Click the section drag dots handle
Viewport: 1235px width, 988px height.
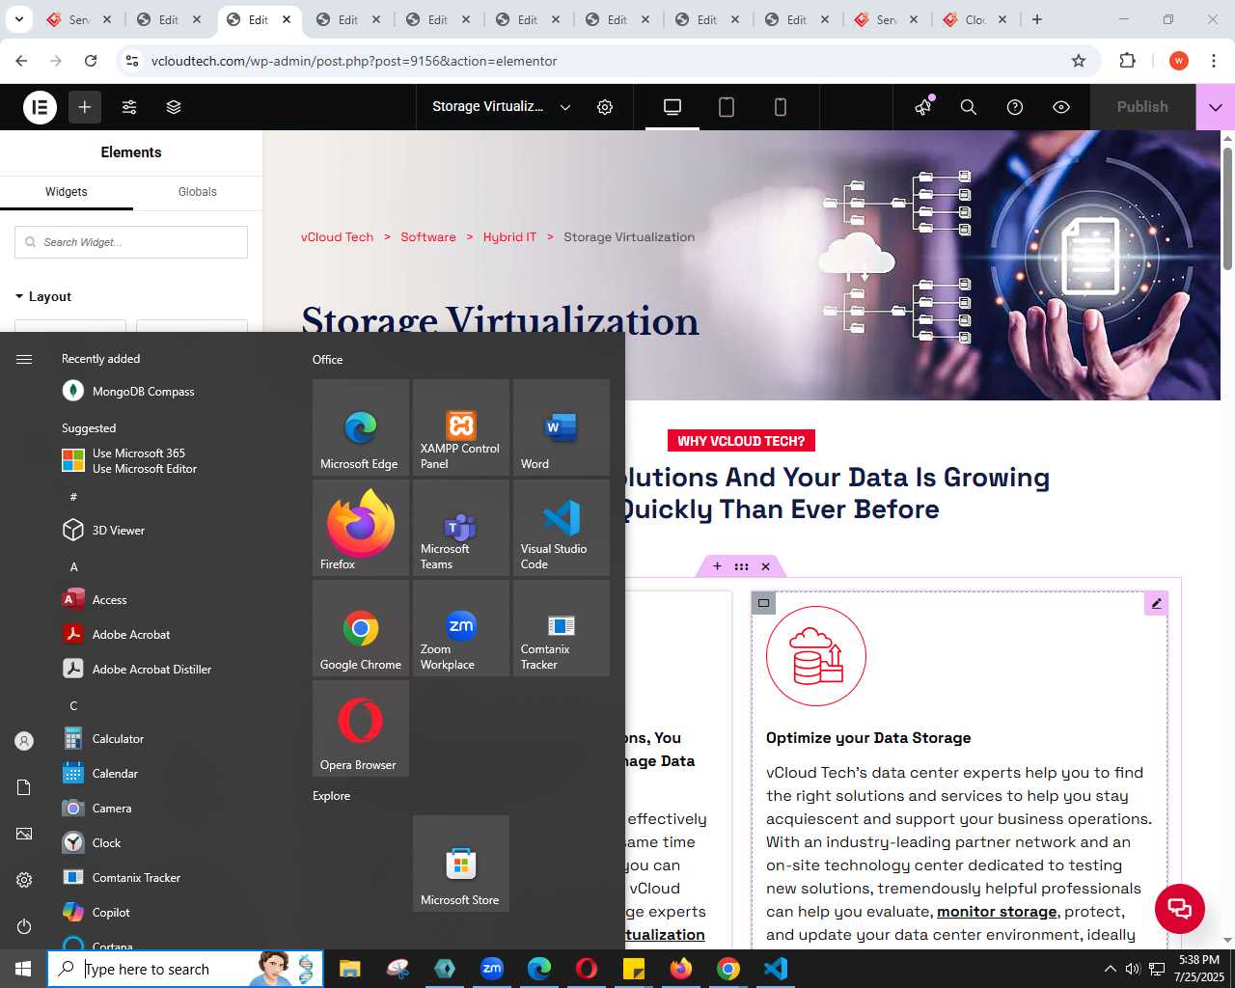(741, 566)
